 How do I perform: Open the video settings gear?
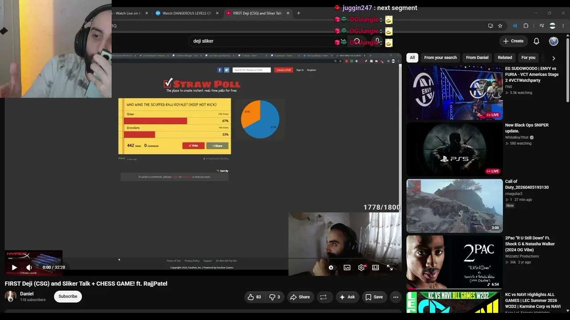(361, 268)
